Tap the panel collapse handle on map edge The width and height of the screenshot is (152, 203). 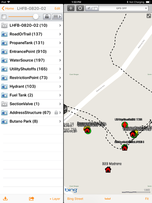click(x=66, y=109)
